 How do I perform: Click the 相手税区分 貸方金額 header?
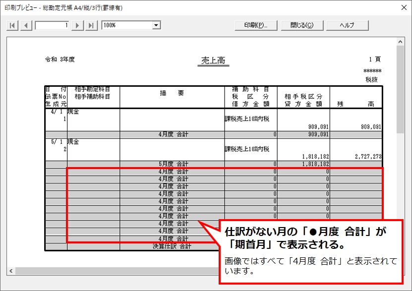click(x=303, y=100)
